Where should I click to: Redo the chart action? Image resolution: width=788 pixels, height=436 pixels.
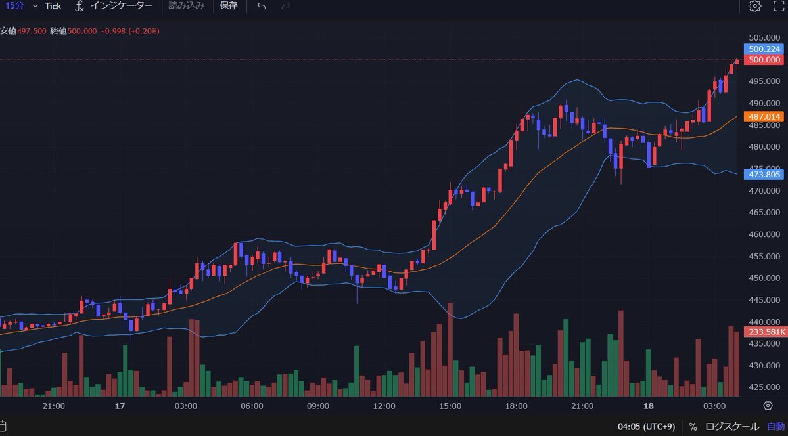[x=286, y=6]
